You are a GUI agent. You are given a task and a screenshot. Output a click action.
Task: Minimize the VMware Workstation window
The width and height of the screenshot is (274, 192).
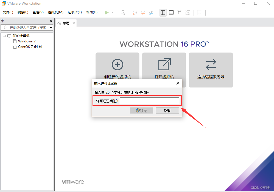243,3
